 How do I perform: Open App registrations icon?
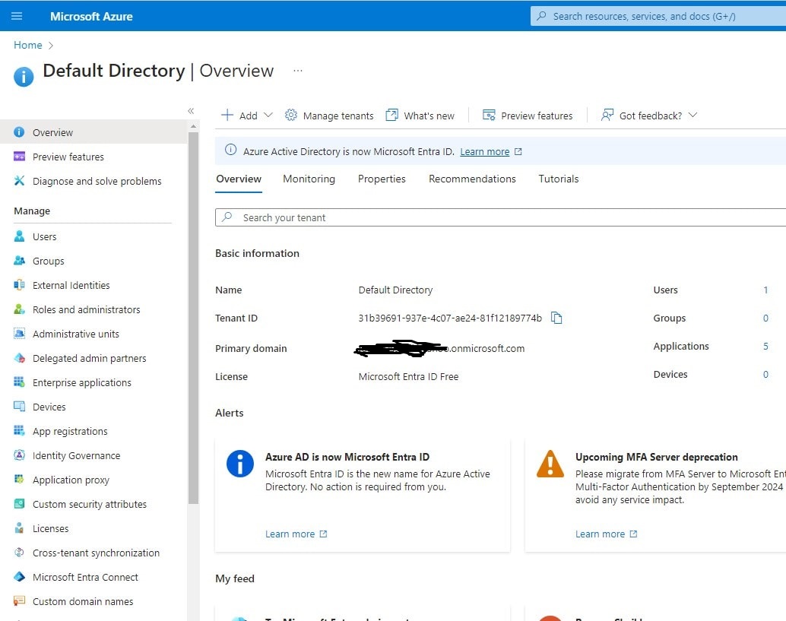tap(19, 430)
